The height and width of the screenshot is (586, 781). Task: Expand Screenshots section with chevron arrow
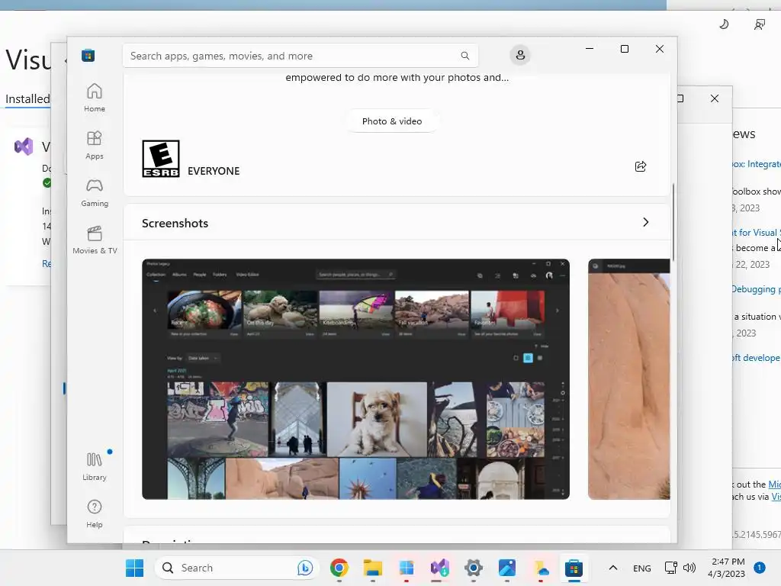point(645,222)
